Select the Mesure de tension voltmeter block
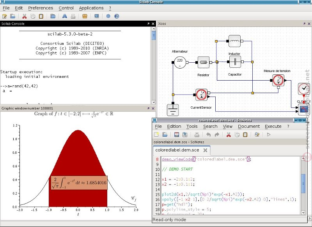This screenshot has height=227, width=312. click(x=278, y=80)
